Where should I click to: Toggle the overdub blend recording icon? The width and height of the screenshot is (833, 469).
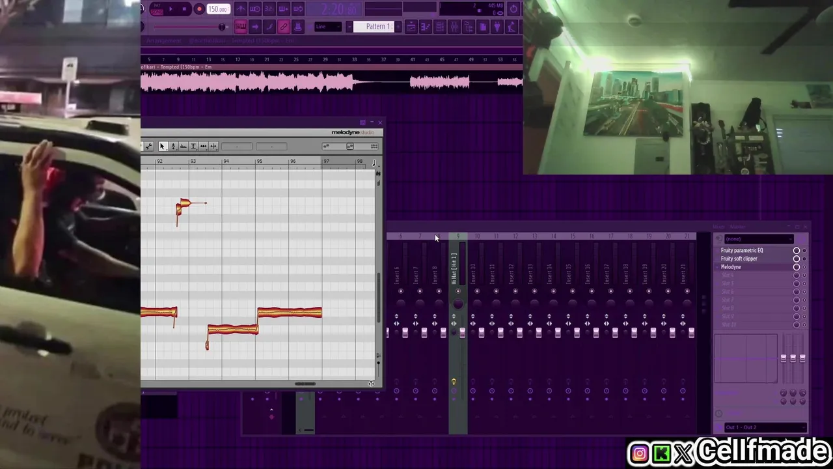(x=283, y=9)
